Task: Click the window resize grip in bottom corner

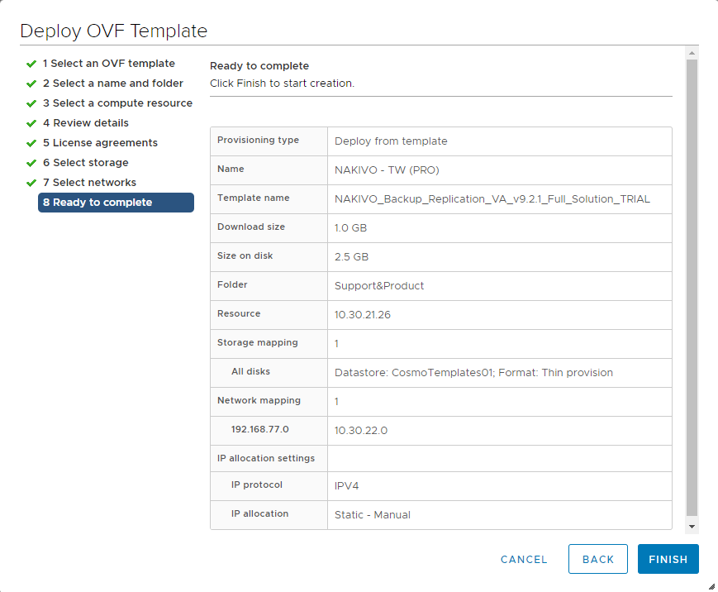Action: pos(711,587)
